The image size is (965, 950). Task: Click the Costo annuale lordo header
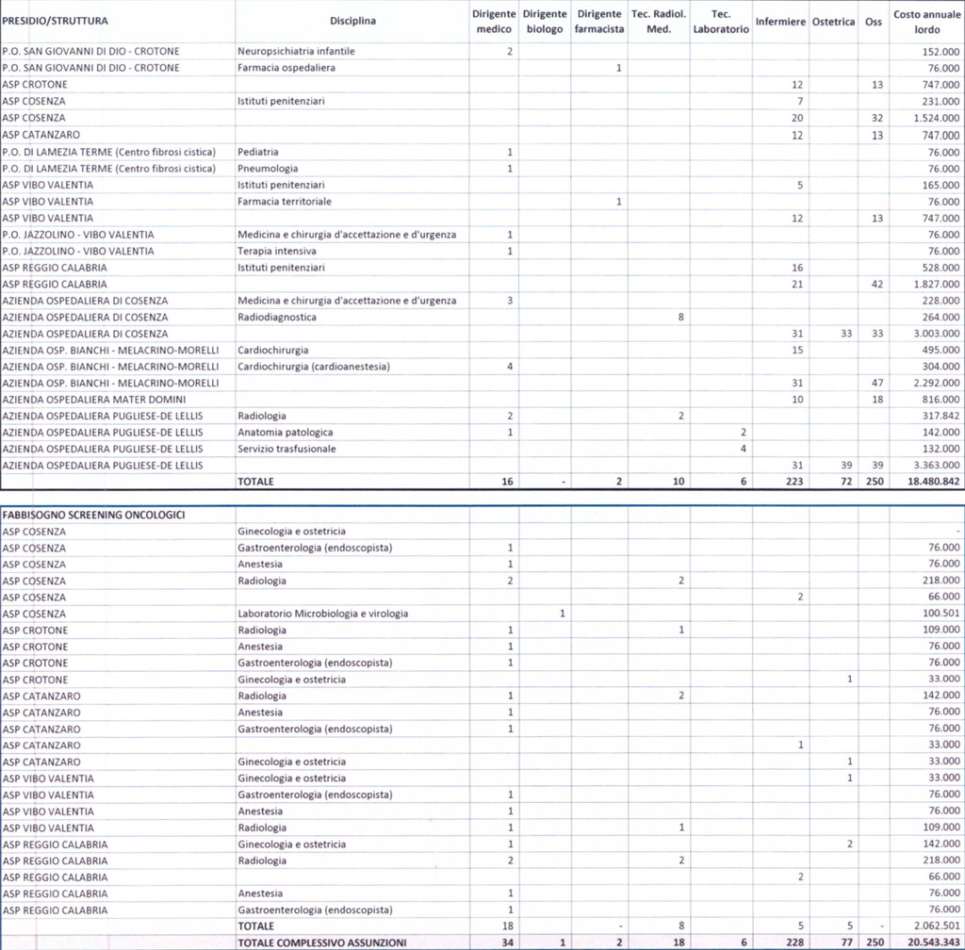pyautogui.click(x=927, y=22)
